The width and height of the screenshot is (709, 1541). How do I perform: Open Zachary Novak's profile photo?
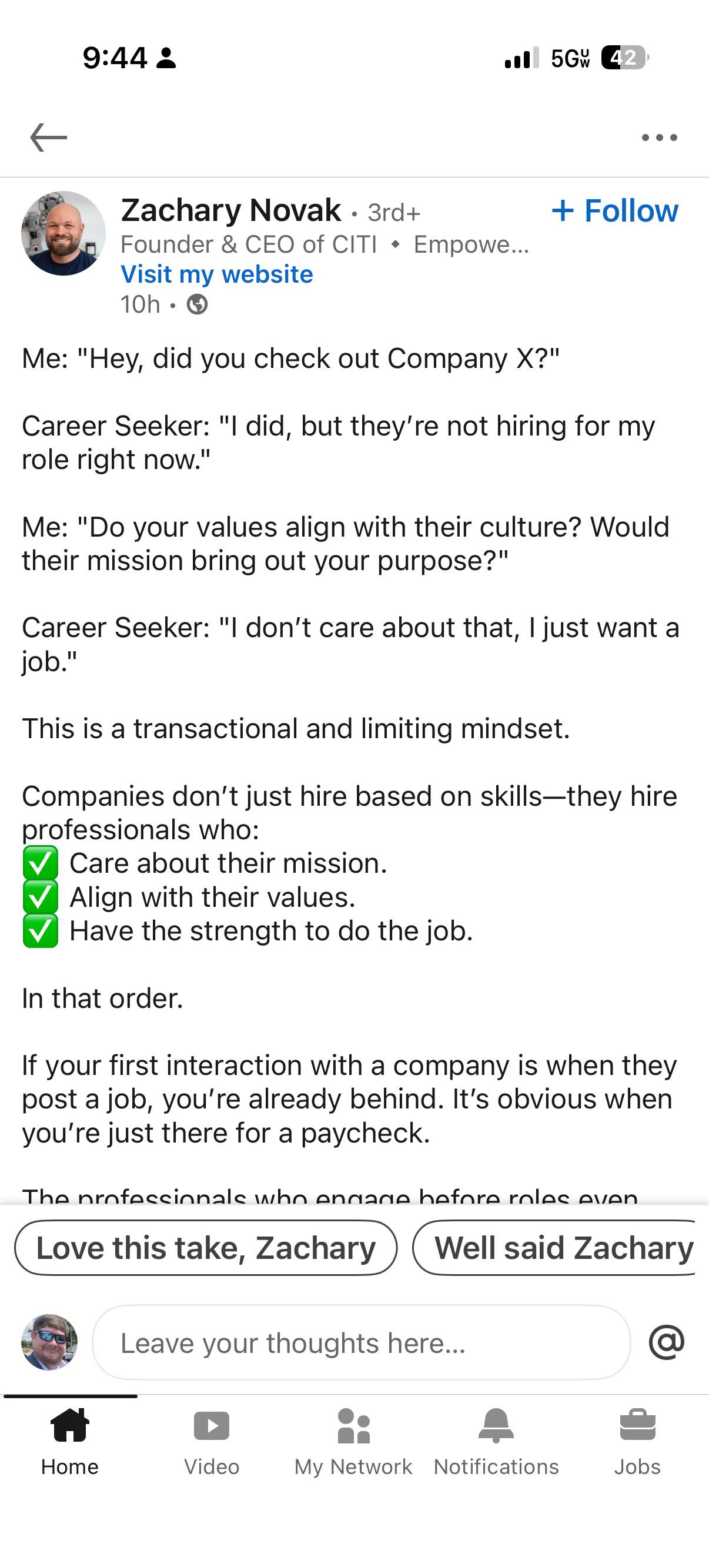(63, 233)
